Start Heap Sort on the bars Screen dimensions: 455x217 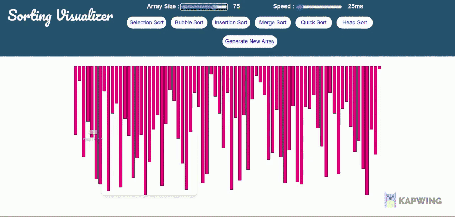tap(354, 22)
